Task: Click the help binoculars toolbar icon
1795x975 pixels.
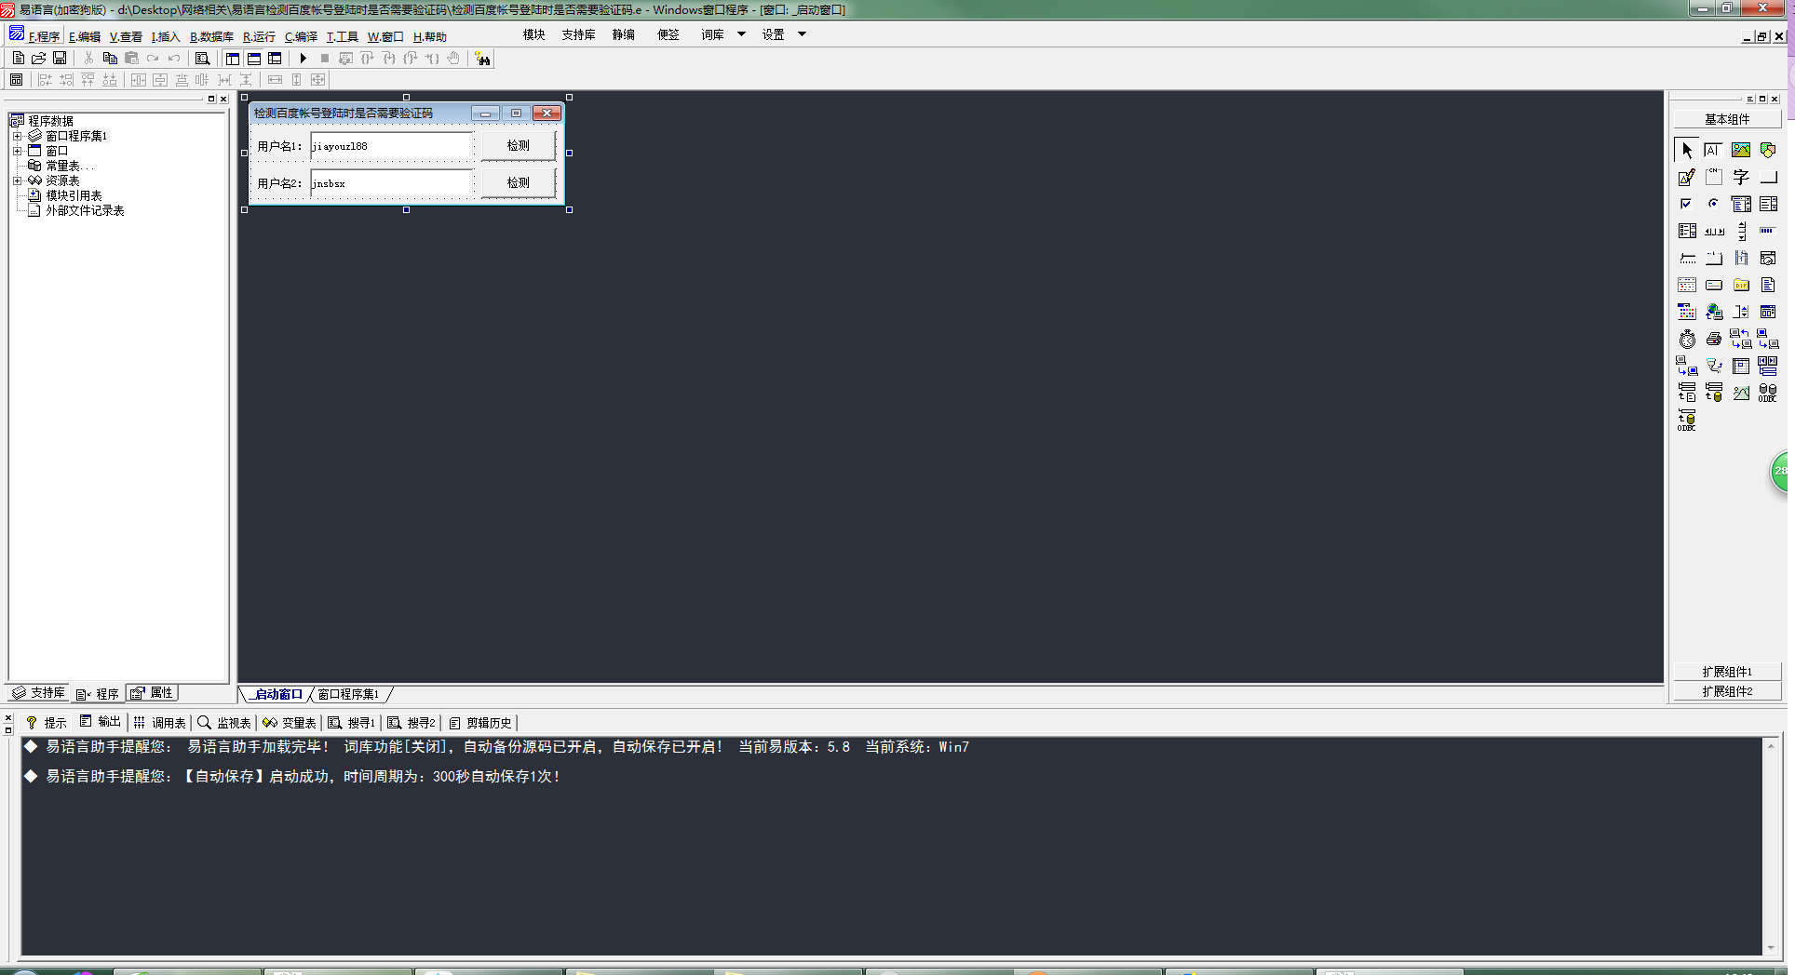Action: coord(482,59)
